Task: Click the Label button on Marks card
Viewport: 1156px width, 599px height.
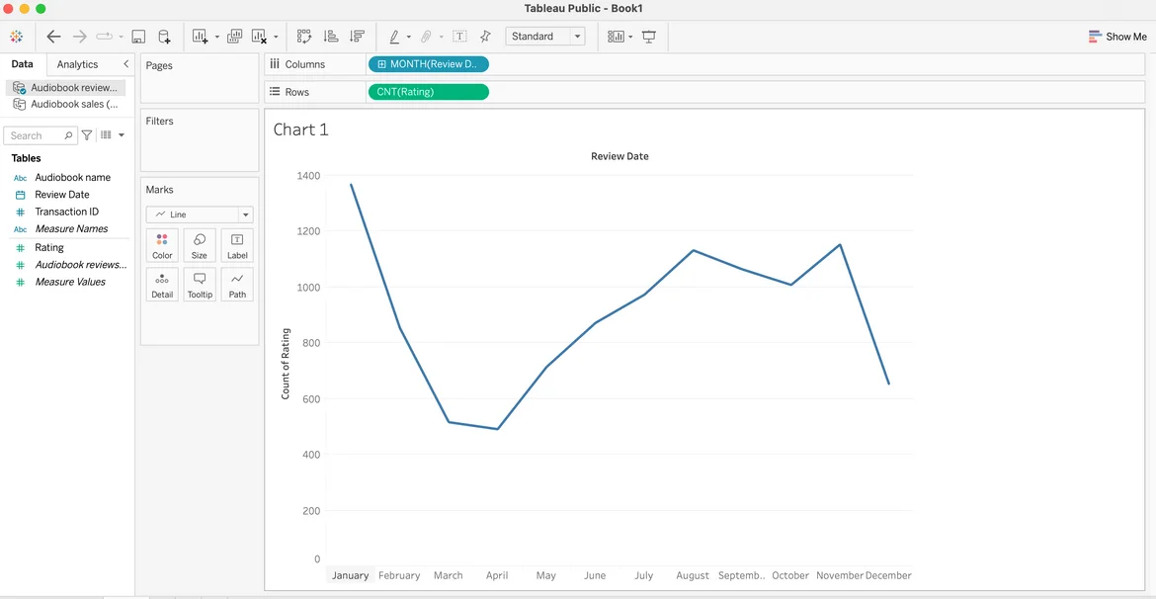Action: [x=237, y=246]
